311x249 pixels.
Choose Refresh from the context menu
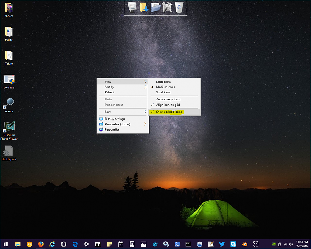(x=123, y=92)
